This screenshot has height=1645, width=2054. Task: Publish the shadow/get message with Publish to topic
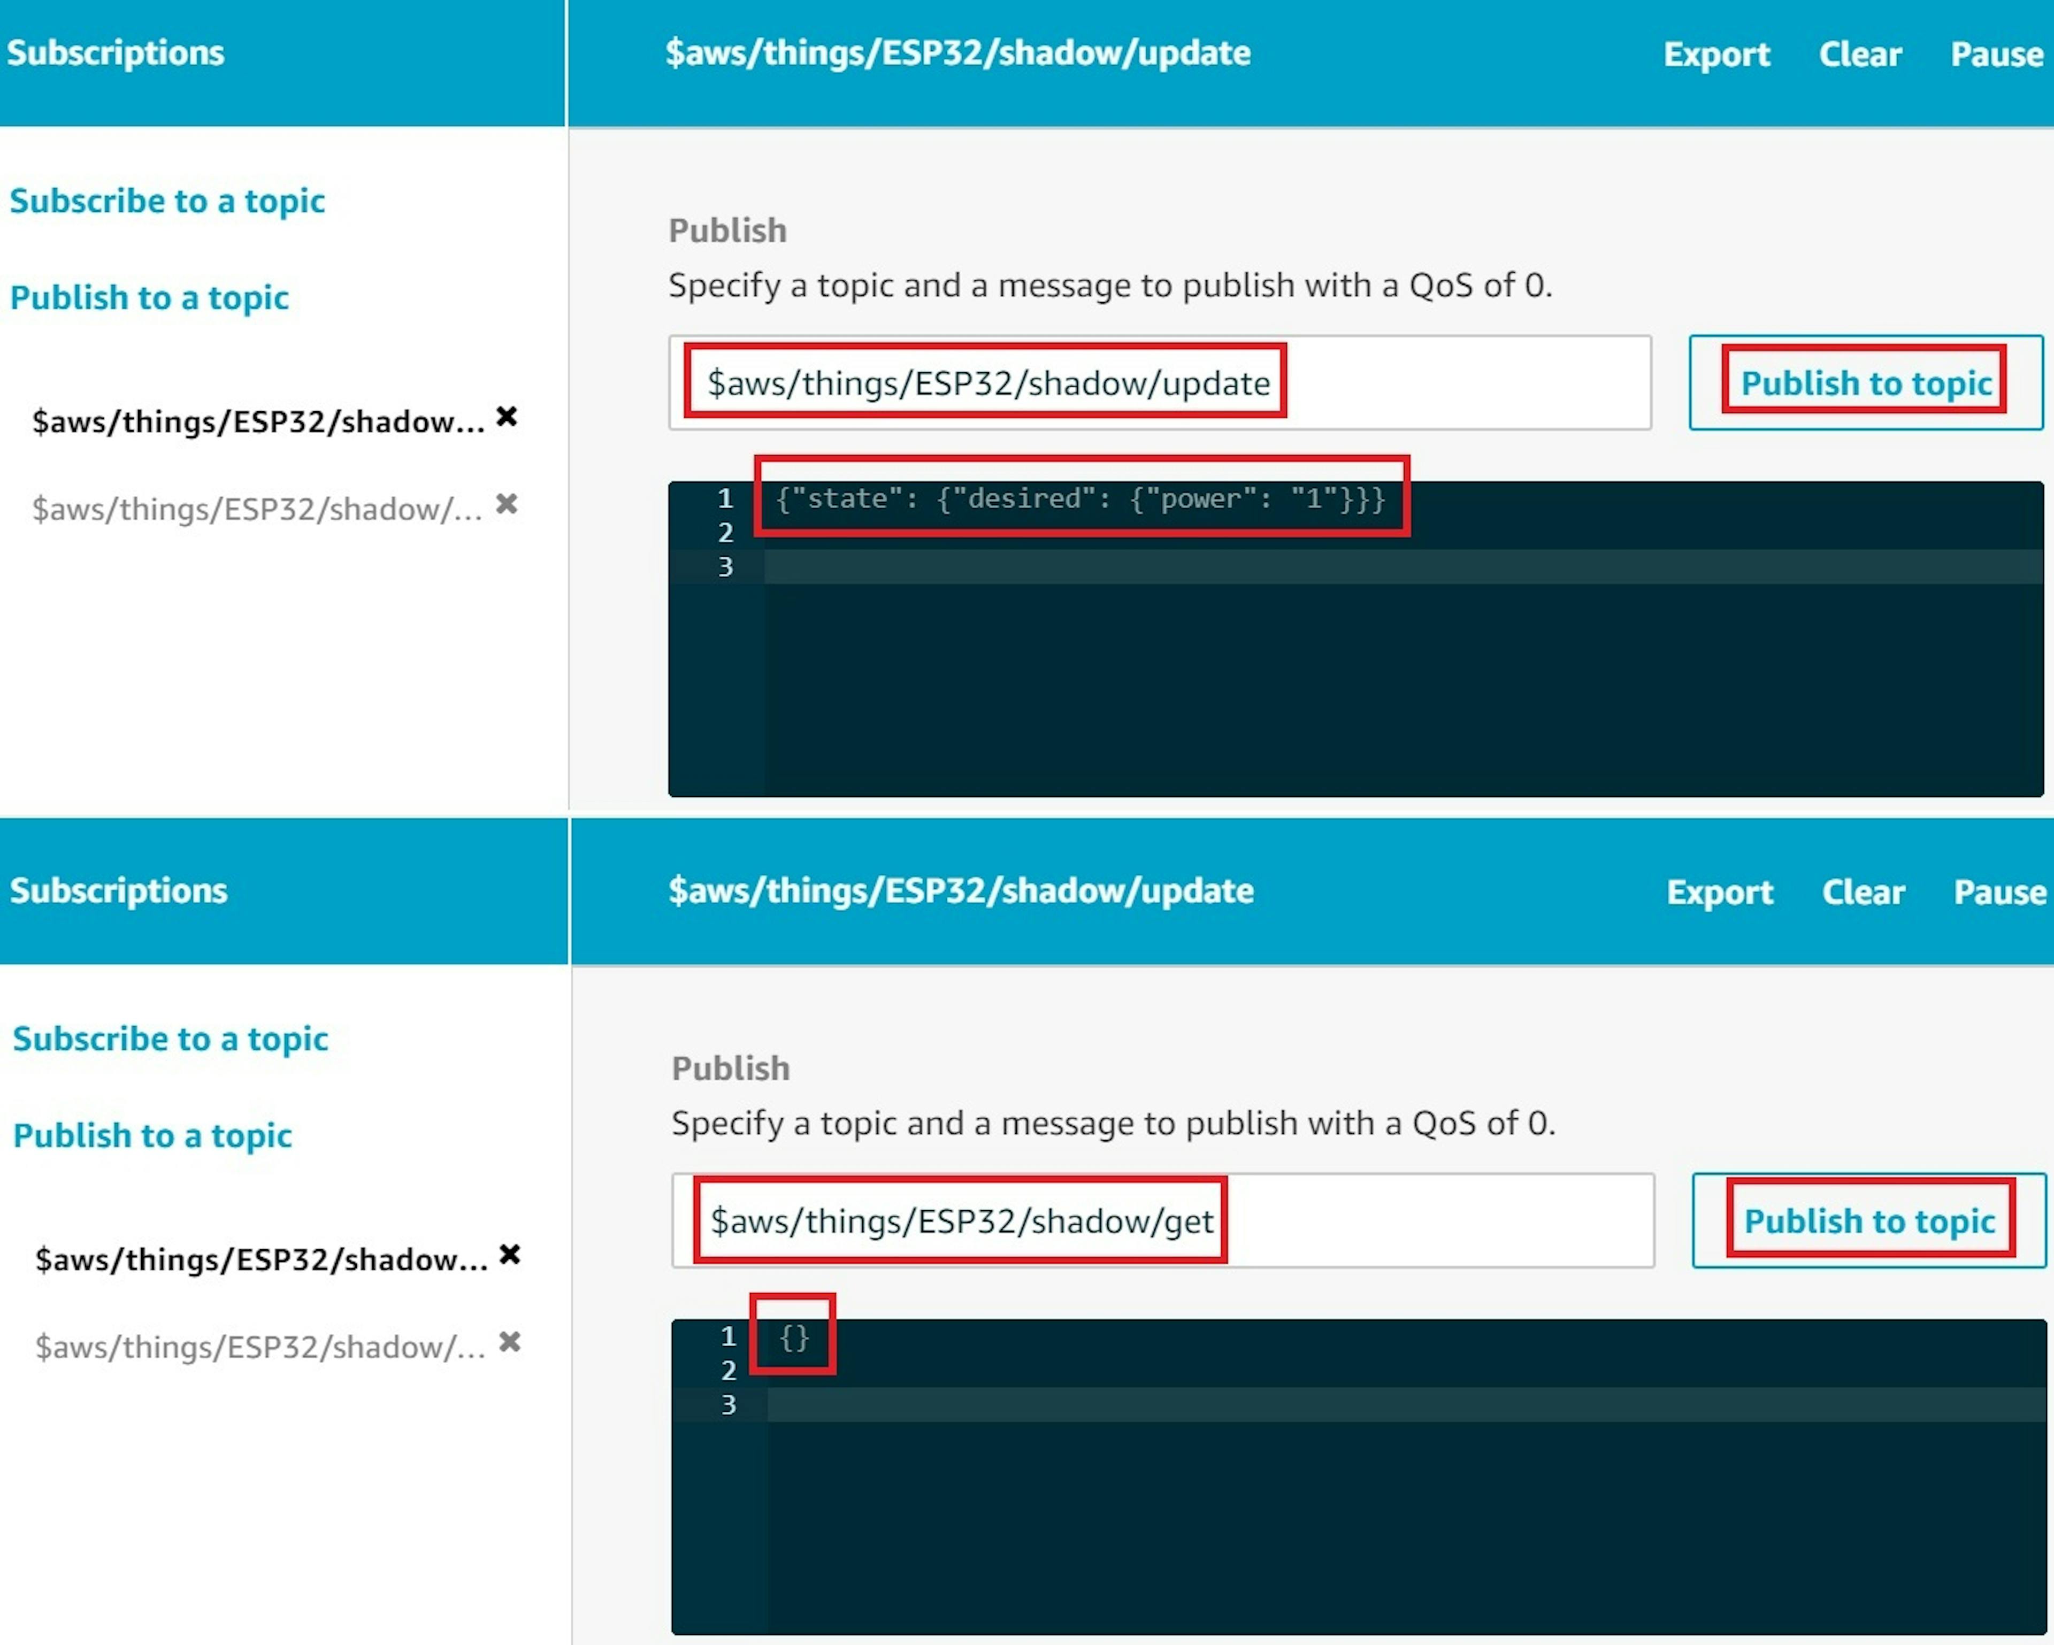(1869, 1221)
